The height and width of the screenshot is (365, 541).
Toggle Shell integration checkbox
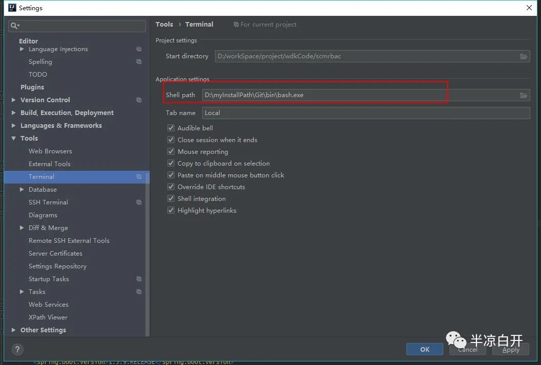coord(171,198)
